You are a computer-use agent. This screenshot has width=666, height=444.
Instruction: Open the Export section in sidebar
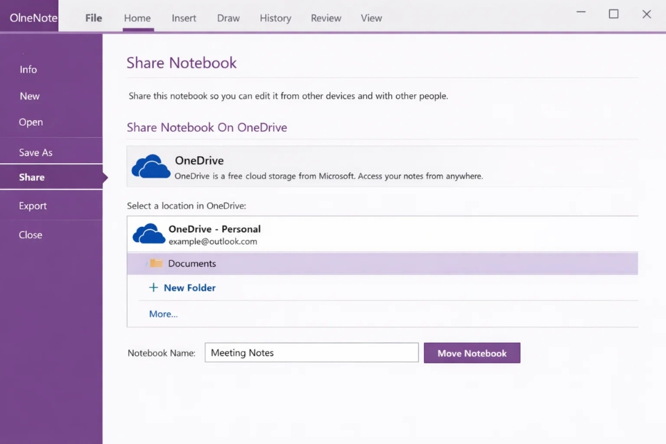coord(33,205)
